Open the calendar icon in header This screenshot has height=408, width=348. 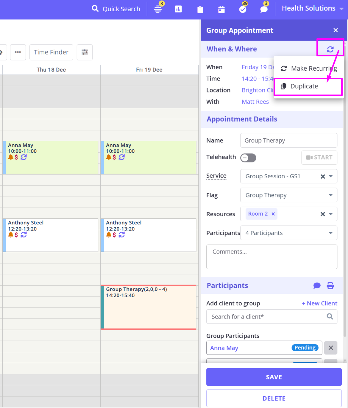pos(221,9)
